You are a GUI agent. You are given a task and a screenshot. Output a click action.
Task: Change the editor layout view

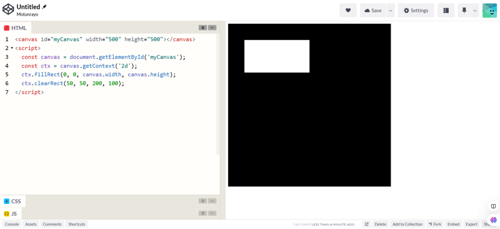pos(446,11)
